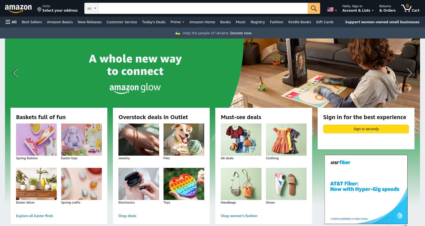Screen dimensions: 425x226
Task: Open the Pets puppy thumbnail
Action: click(x=184, y=140)
